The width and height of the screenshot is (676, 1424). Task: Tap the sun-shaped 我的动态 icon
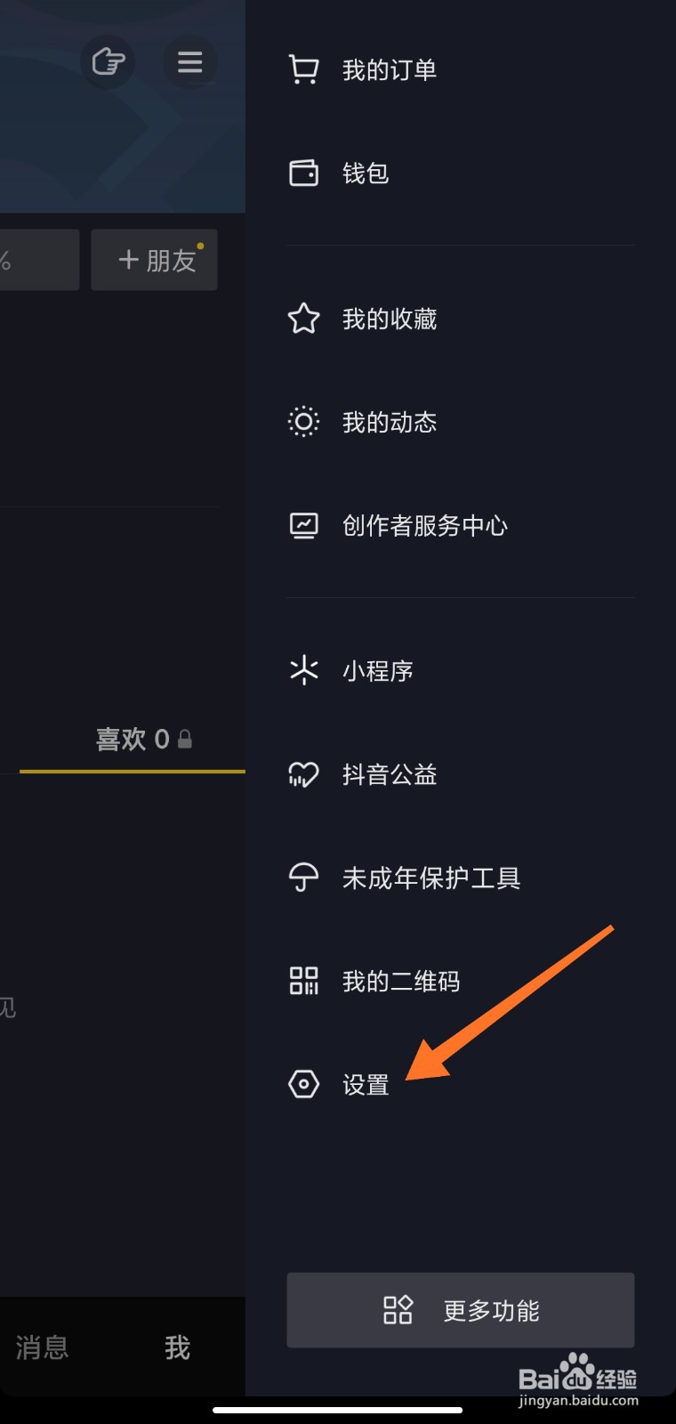point(303,422)
